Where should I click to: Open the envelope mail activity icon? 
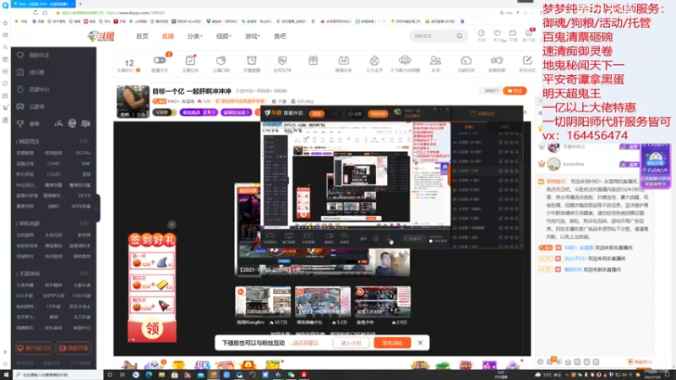click(272, 366)
